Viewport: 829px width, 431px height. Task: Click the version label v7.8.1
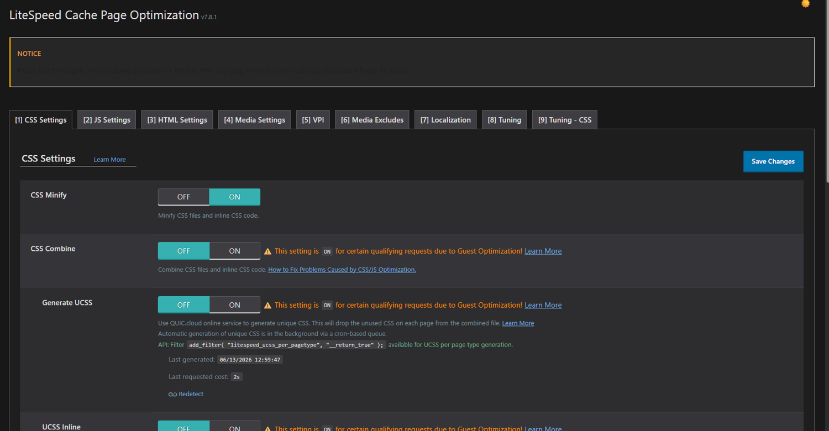(x=209, y=17)
